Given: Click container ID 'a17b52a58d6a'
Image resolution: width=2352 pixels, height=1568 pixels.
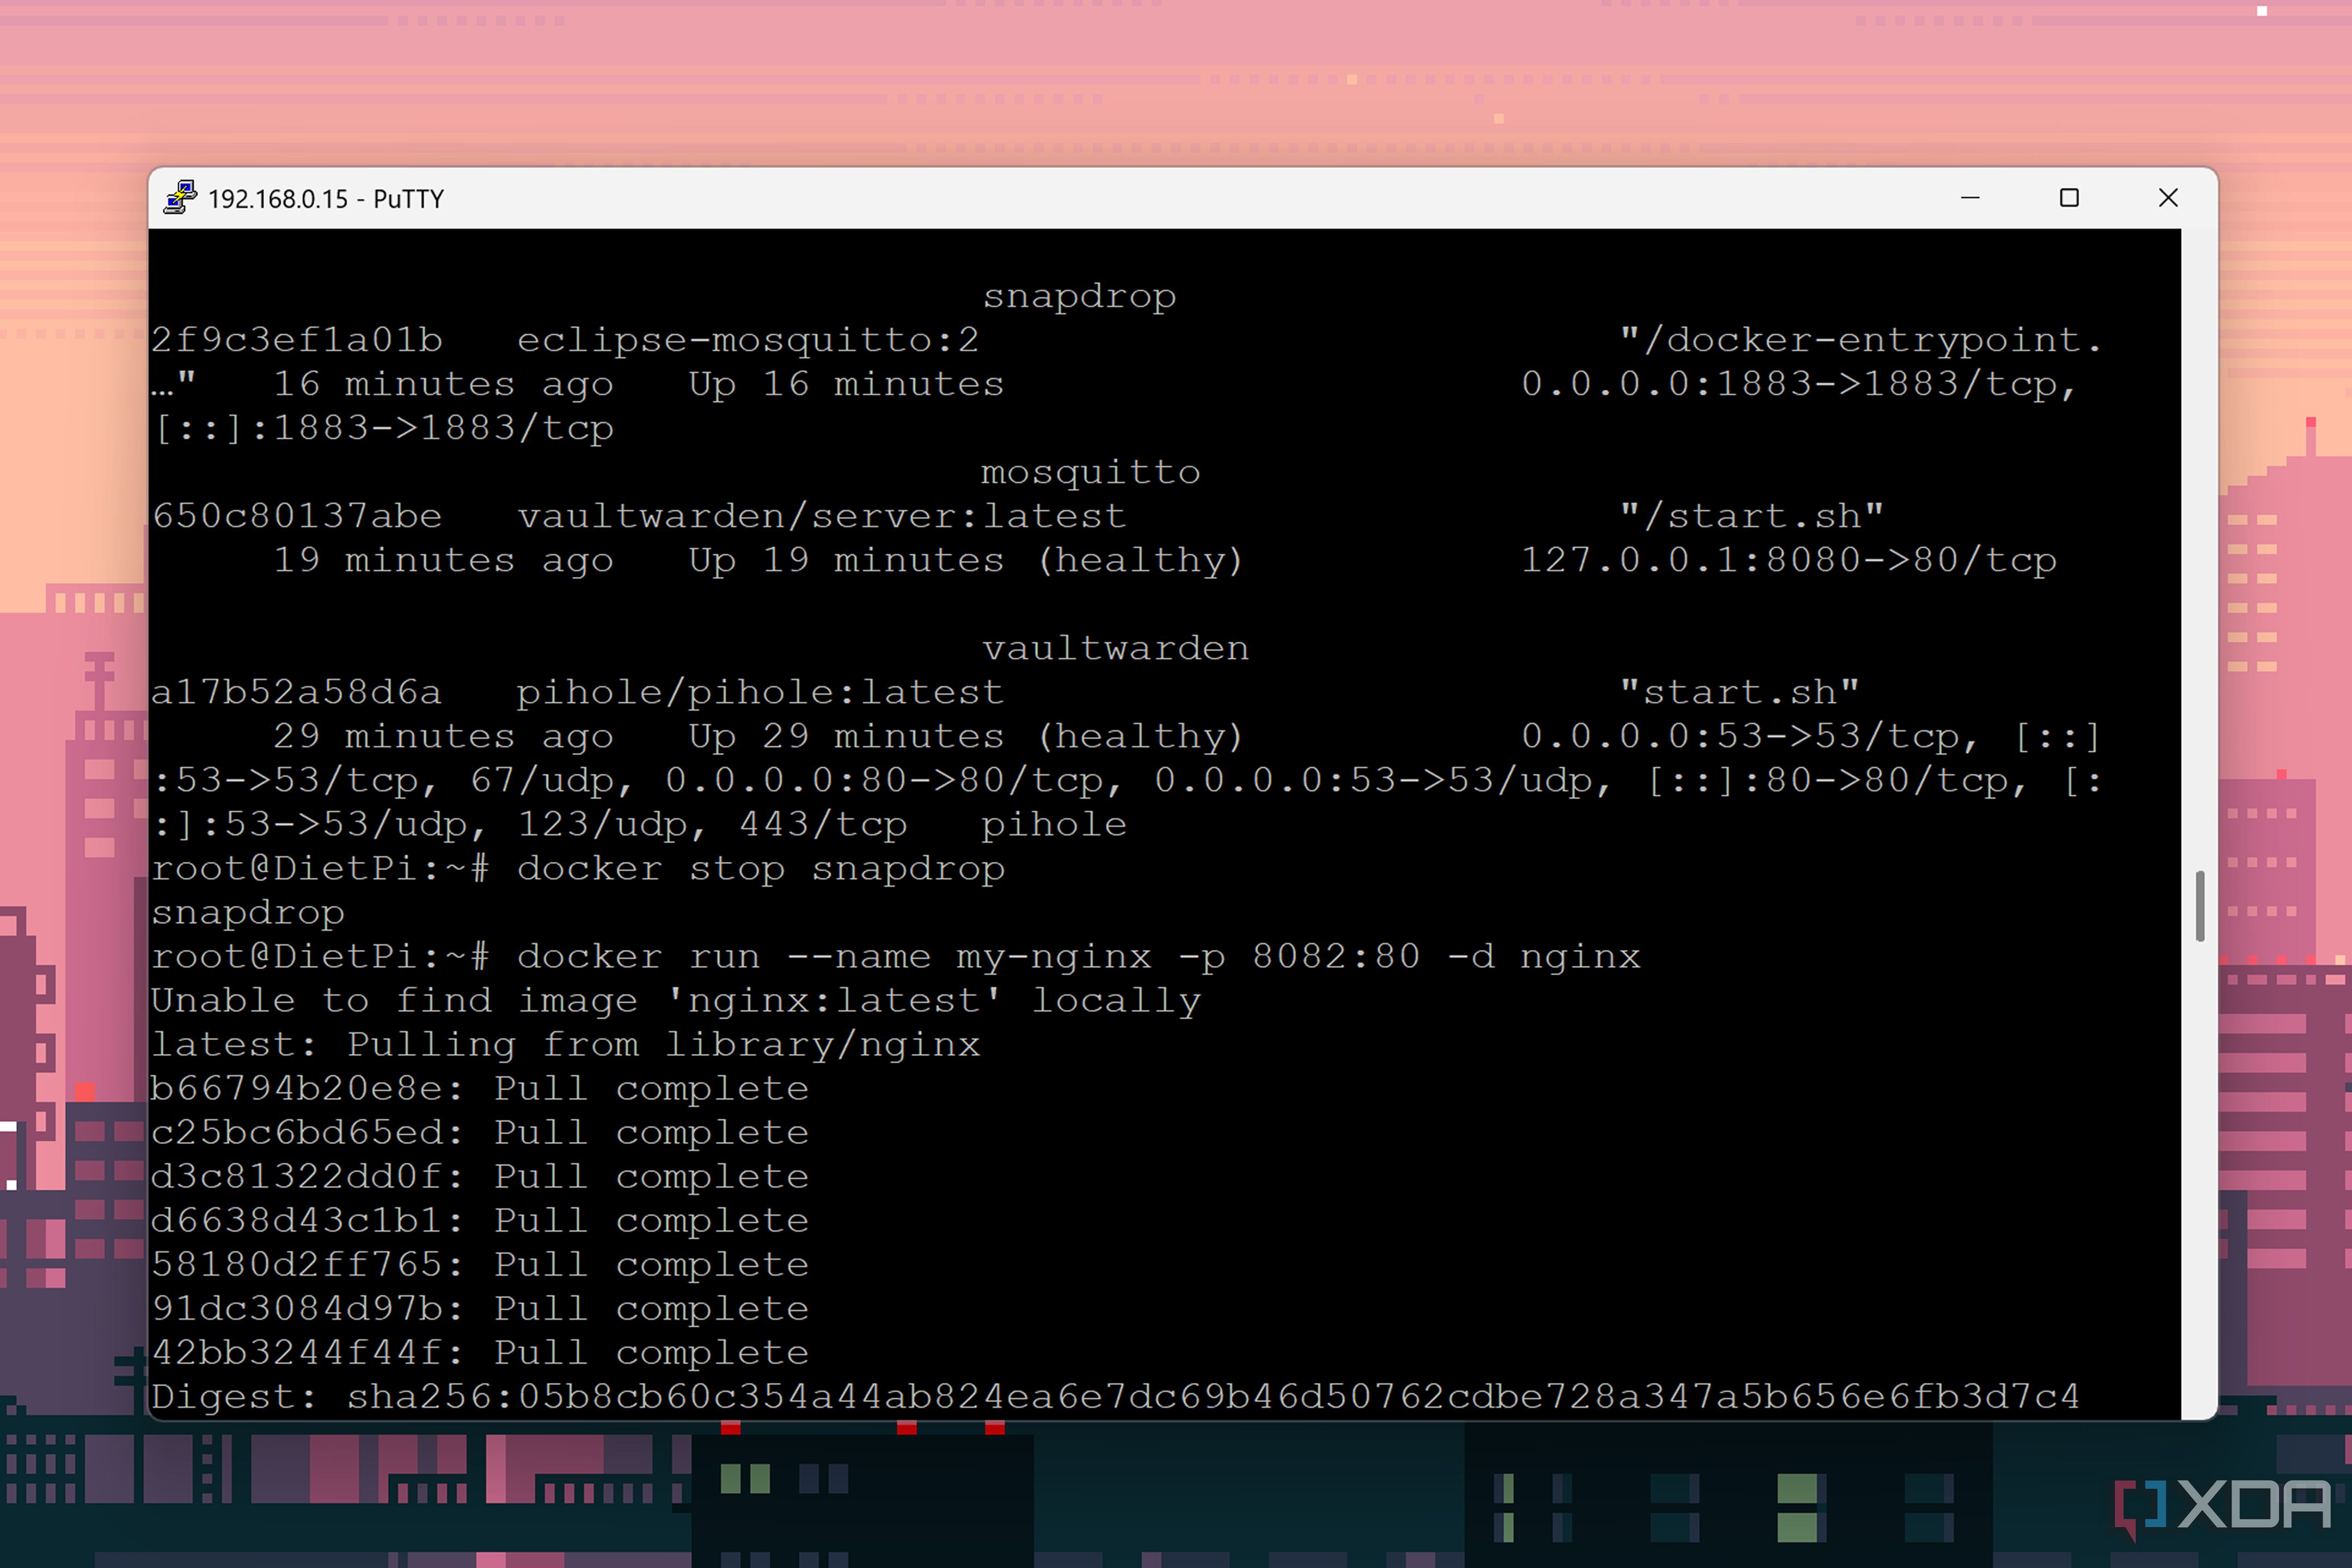Looking at the screenshot, I should 296,692.
